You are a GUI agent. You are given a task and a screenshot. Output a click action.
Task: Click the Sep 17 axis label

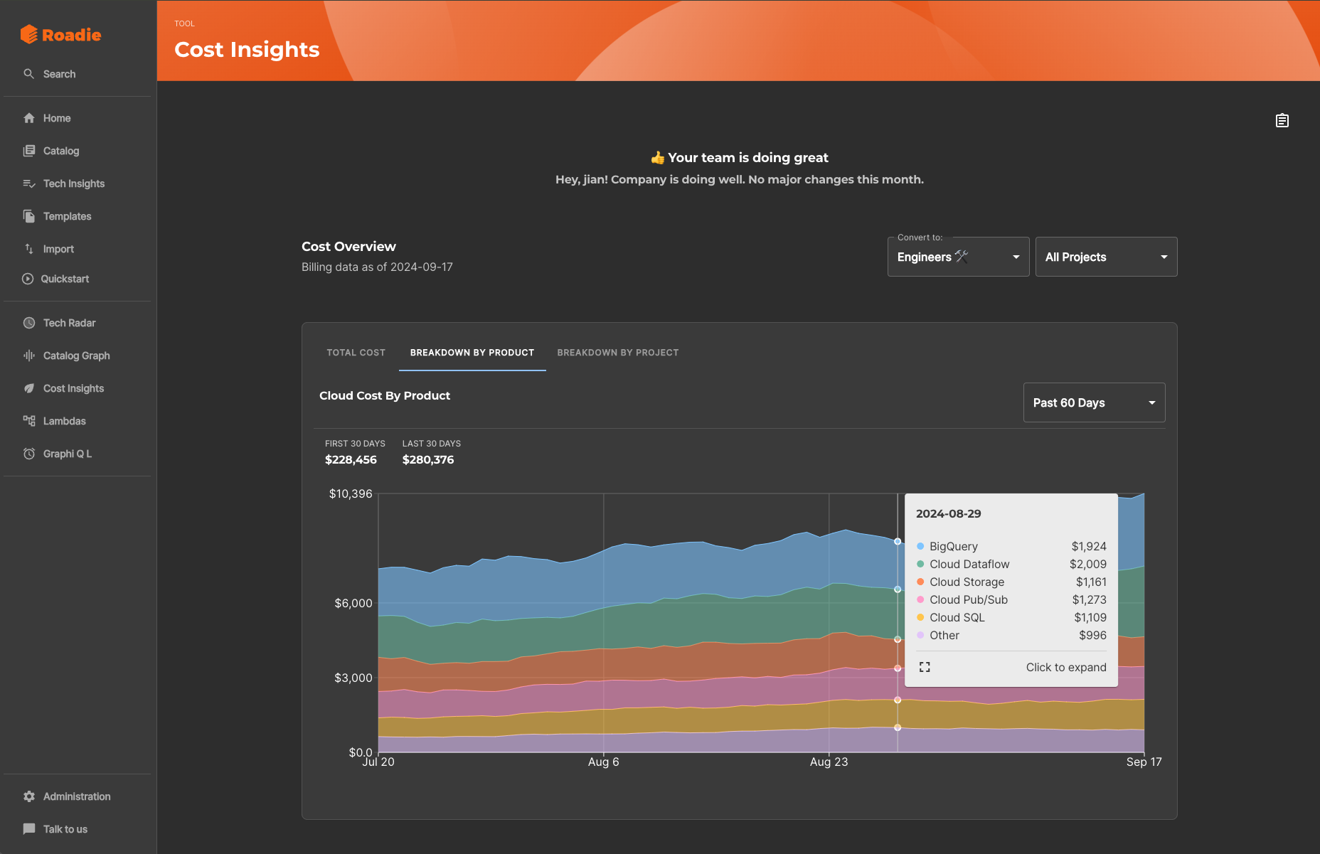click(x=1144, y=762)
